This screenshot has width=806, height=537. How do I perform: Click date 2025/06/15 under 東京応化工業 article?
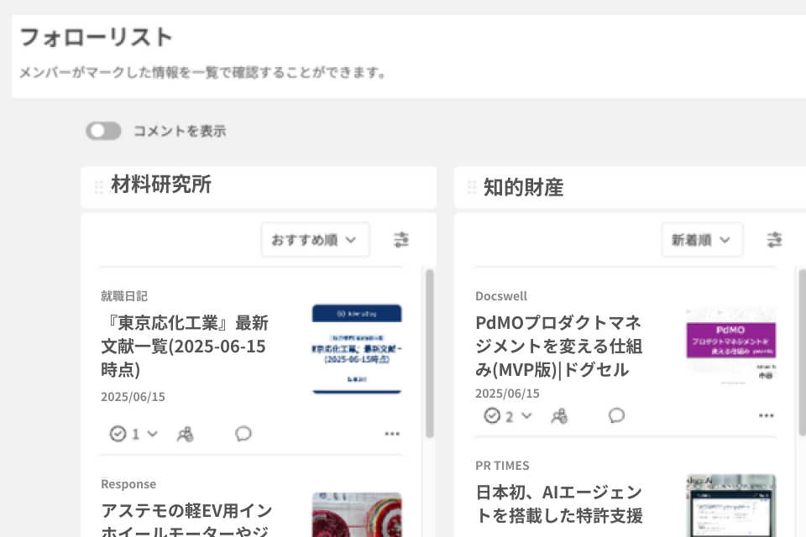133,397
